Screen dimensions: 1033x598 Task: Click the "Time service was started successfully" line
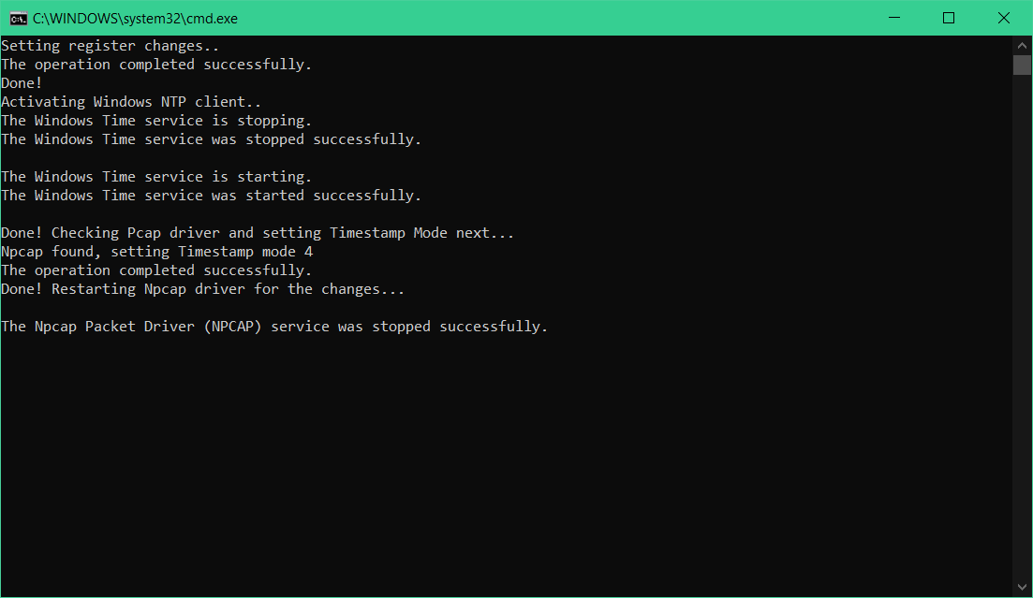pos(211,196)
